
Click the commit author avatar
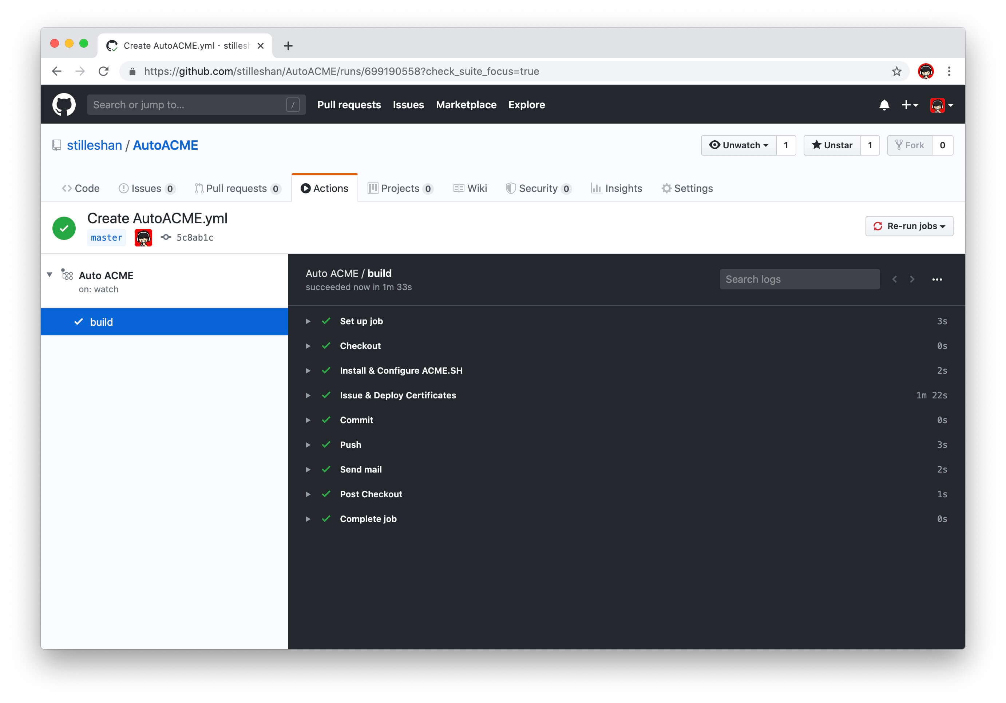tap(143, 237)
